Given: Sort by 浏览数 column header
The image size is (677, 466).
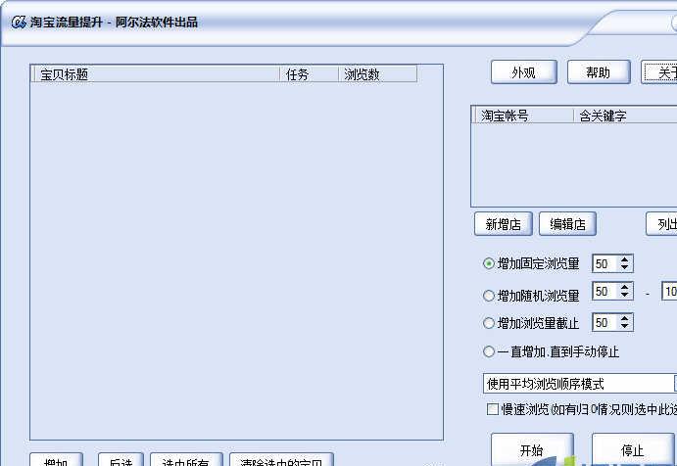Looking at the screenshot, I should pyautogui.click(x=378, y=74).
